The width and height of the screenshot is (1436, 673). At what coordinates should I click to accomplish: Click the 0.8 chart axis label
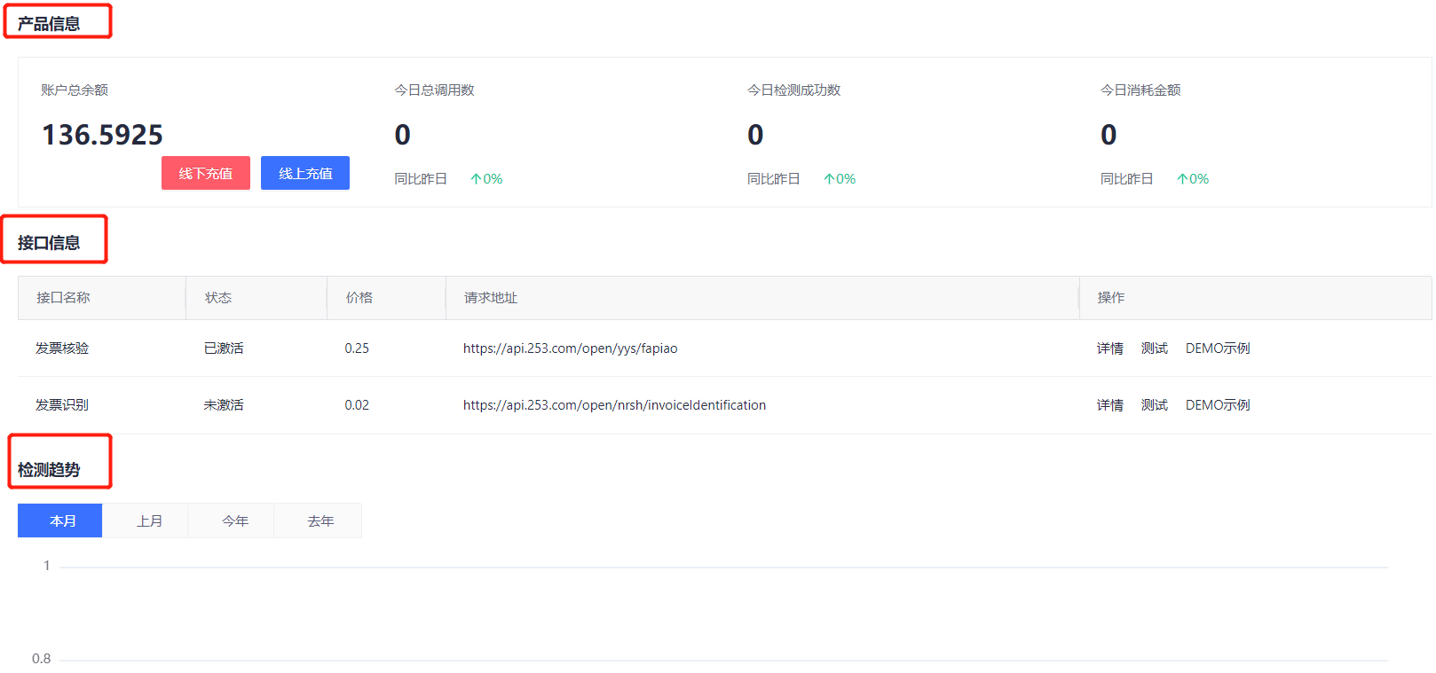click(x=41, y=659)
